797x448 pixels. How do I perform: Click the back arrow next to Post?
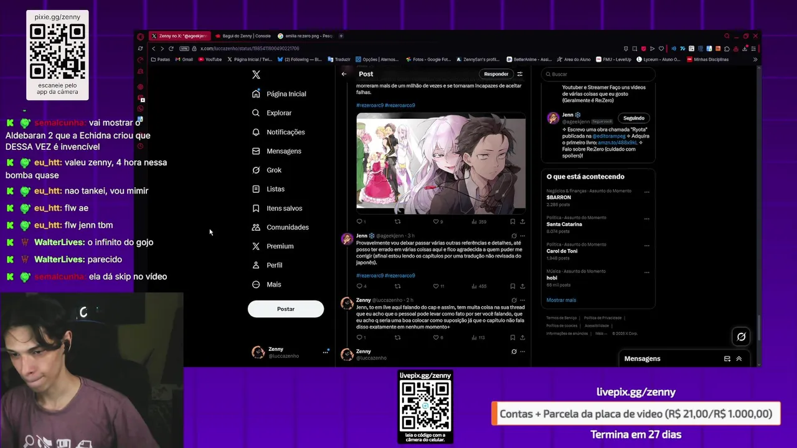[x=344, y=74]
